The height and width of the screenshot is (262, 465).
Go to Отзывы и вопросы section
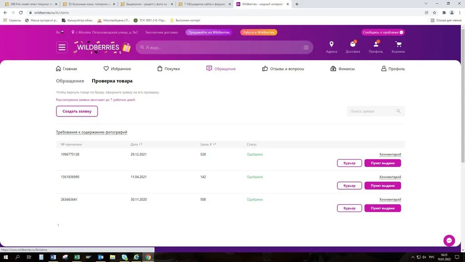point(283,69)
